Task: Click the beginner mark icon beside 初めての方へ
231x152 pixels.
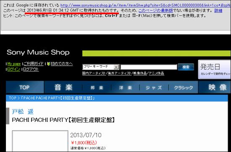Action: coord(48,64)
